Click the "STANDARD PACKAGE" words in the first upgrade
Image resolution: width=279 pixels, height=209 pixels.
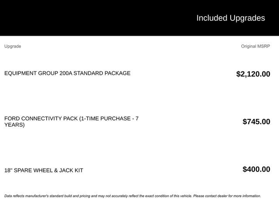(102, 73)
